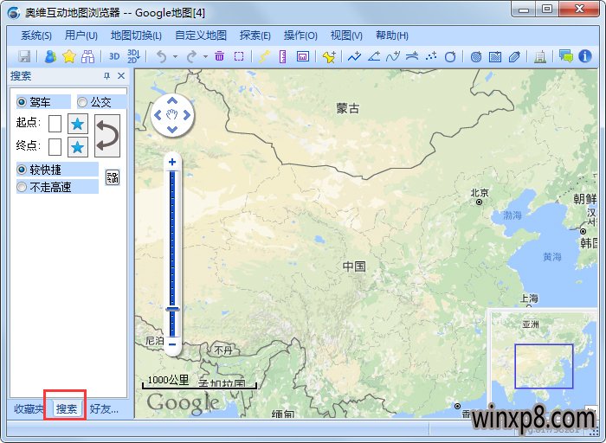Click the hatched rectangle area icon

click(x=495, y=57)
